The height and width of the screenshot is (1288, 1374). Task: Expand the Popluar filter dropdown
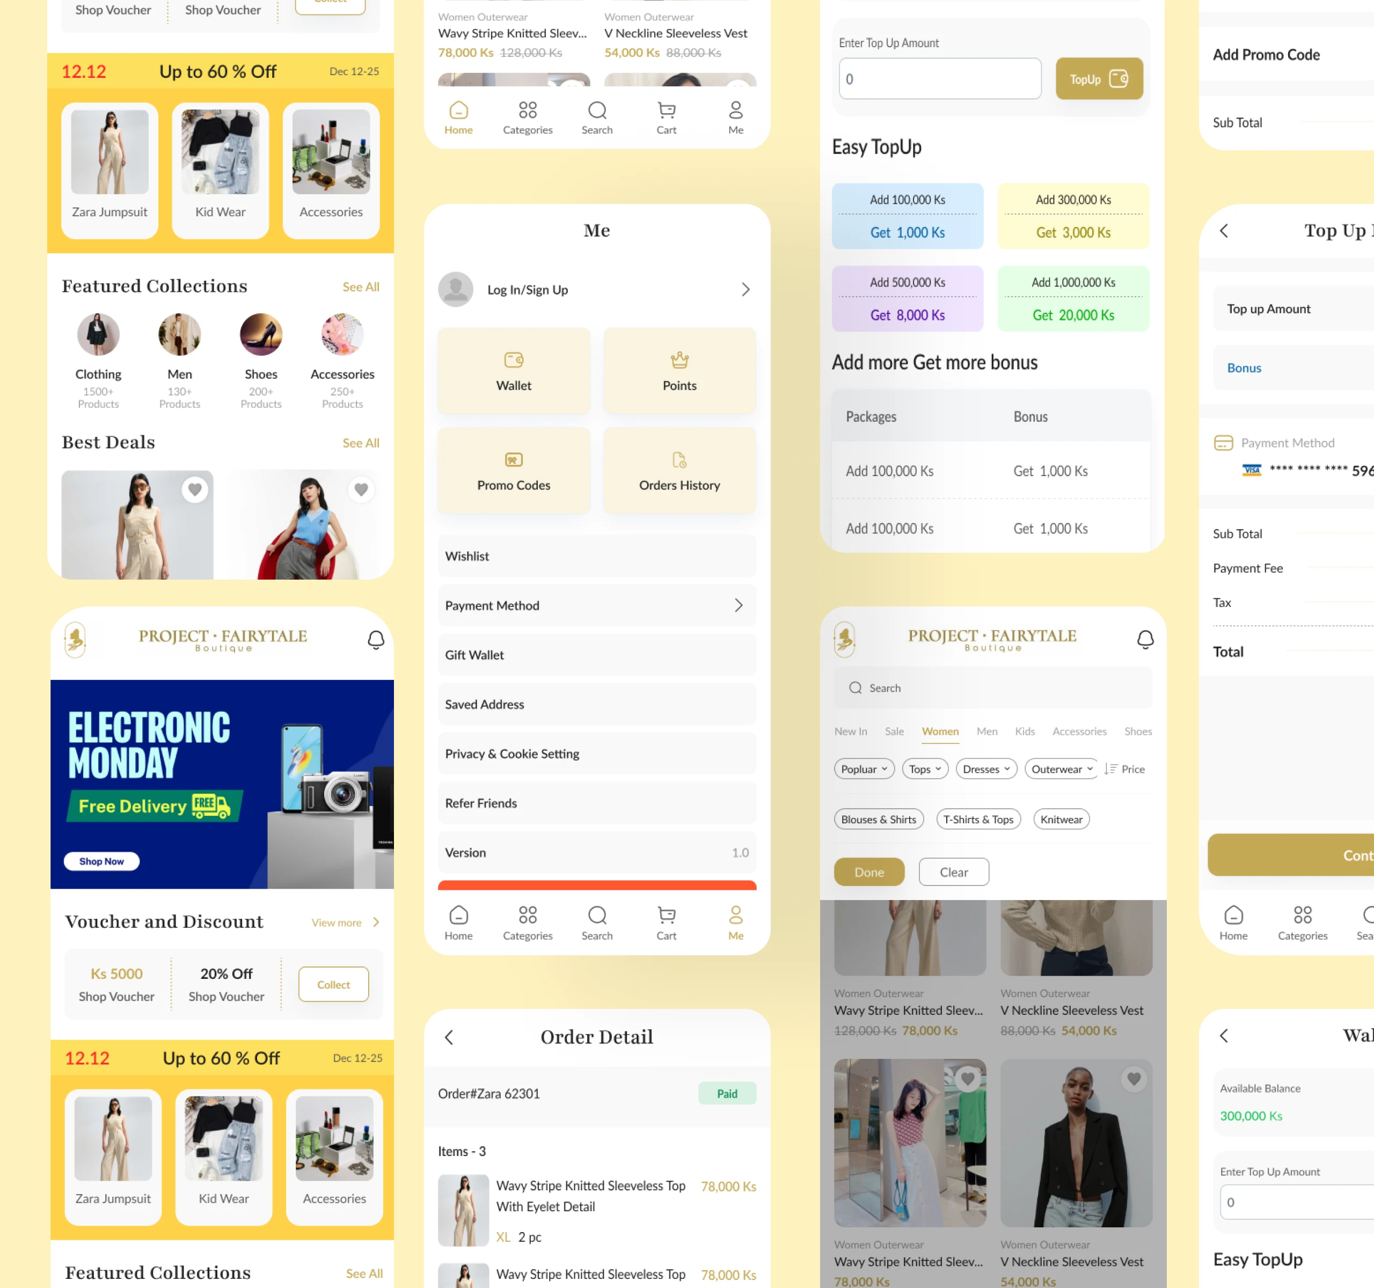pos(863,769)
